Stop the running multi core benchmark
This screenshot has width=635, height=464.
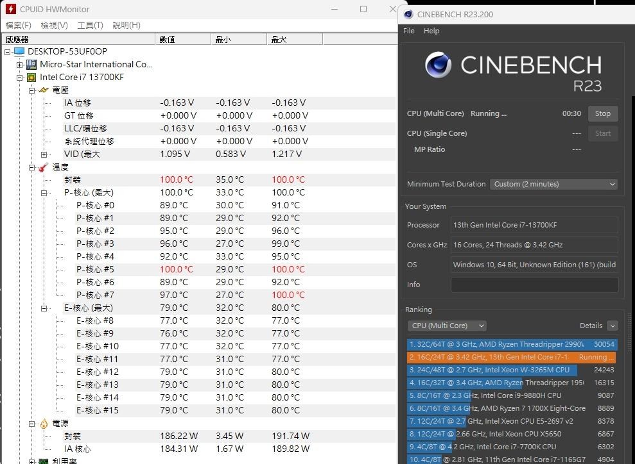tap(602, 113)
